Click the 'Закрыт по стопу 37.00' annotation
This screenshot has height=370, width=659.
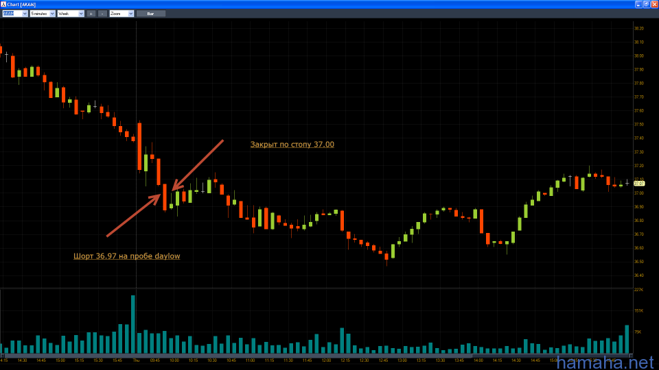coord(292,145)
